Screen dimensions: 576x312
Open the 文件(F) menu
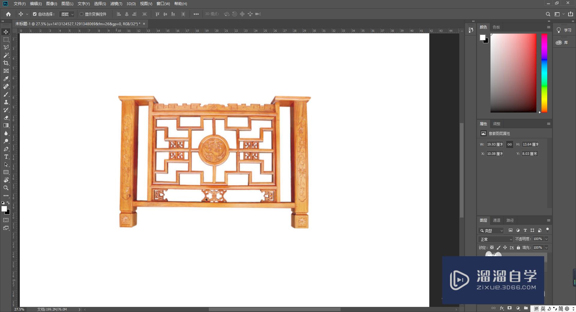coord(19,4)
